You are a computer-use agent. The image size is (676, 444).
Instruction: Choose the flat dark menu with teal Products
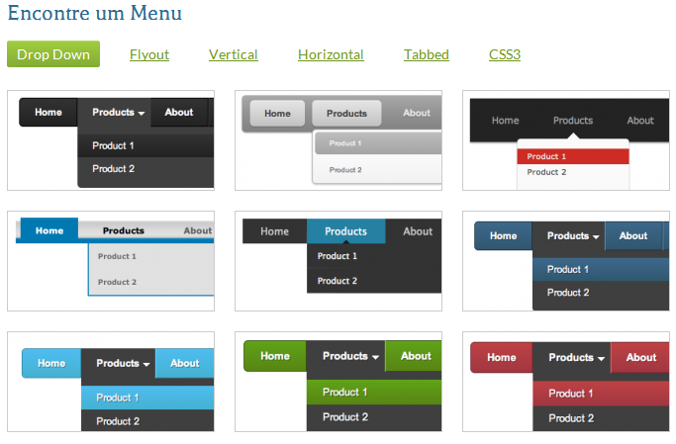click(x=338, y=261)
